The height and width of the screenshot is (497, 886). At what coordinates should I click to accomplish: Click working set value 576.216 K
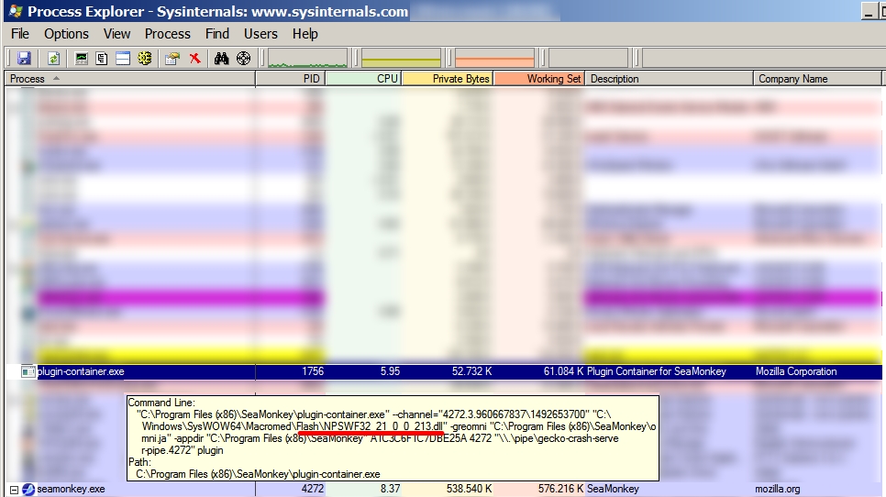coord(560,489)
